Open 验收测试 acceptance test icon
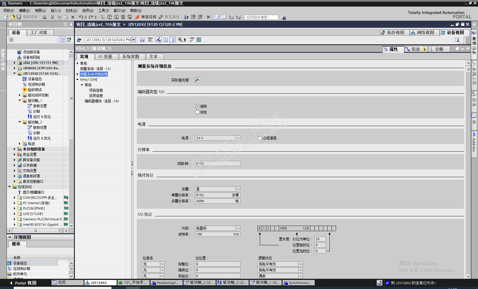The image size is (478, 289). (25, 90)
